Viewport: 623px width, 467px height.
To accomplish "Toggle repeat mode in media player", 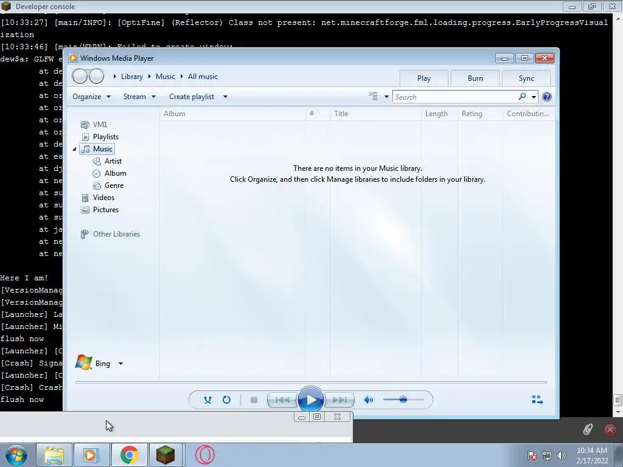I will click(226, 400).
